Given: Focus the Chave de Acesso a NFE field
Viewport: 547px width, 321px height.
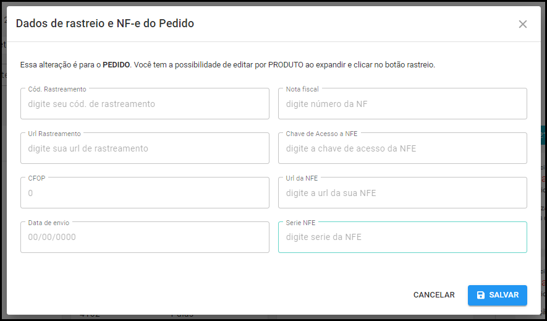Looking at the screenshot, I should (x=402, y=148).
